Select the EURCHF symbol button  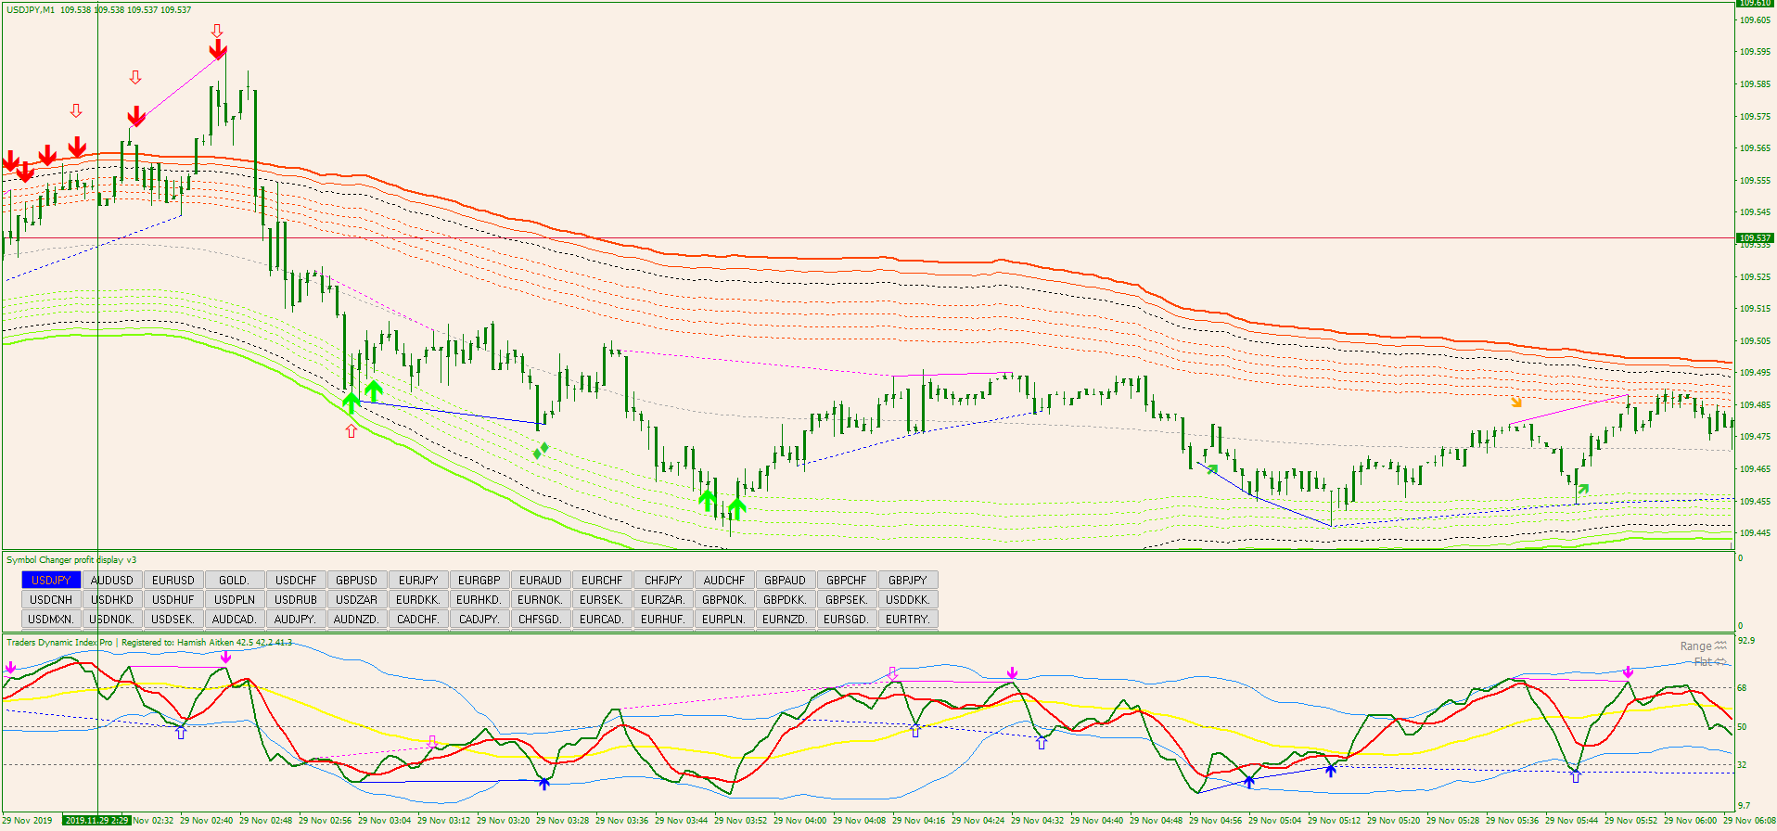click(x=602, y=580)
